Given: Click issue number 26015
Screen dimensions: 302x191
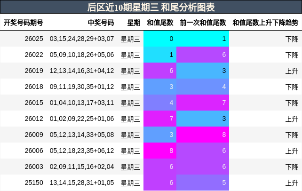Looking at the screenshot, I should [x=34, y=103].
